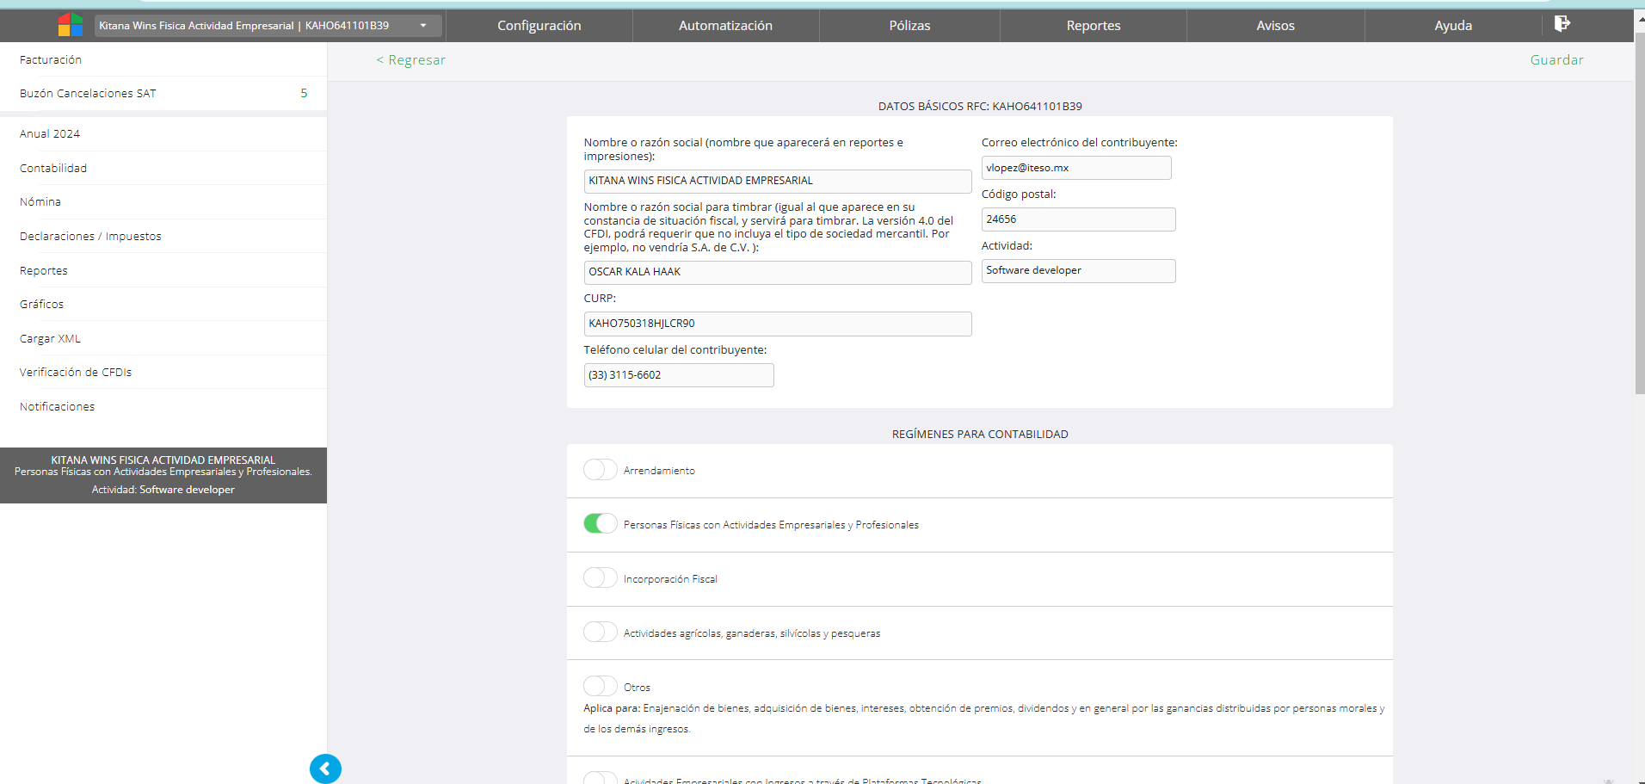1645x784 pixels.
Task: Switch on the Otros regime toggle
Action: (600, 687)
